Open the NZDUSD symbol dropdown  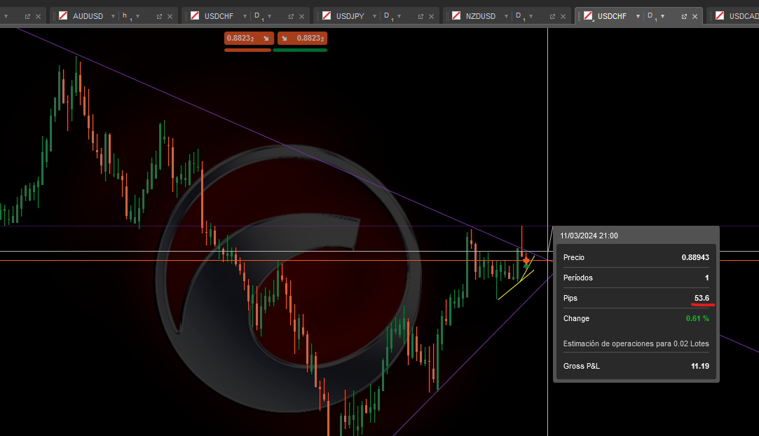click(x=506, y=16)
